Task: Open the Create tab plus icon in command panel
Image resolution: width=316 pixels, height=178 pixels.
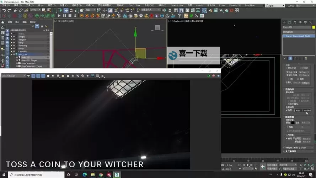Action: tap(285, 22)
